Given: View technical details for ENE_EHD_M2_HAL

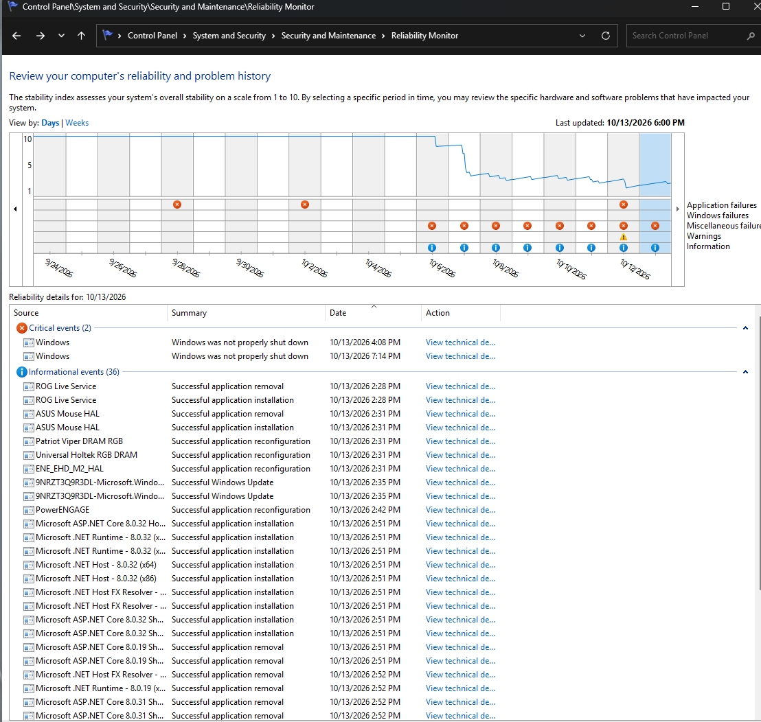Looking at the screenshot, I should pyautogui.click(x=461, y=469).
